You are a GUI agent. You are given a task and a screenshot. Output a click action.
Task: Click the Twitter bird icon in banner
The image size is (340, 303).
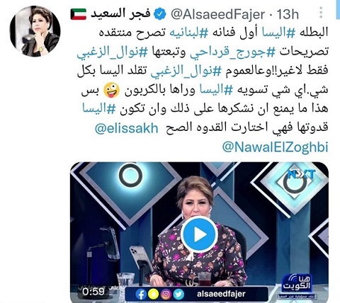click(x=178, y=295)
